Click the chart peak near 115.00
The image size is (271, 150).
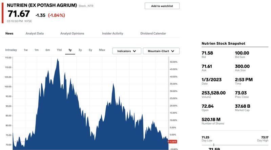pos(57,59)
